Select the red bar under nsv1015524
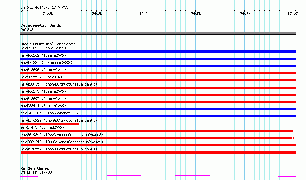 (x=158, y=80)
